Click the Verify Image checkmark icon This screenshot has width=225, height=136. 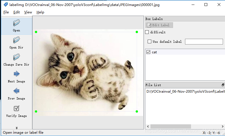point(17,108)
